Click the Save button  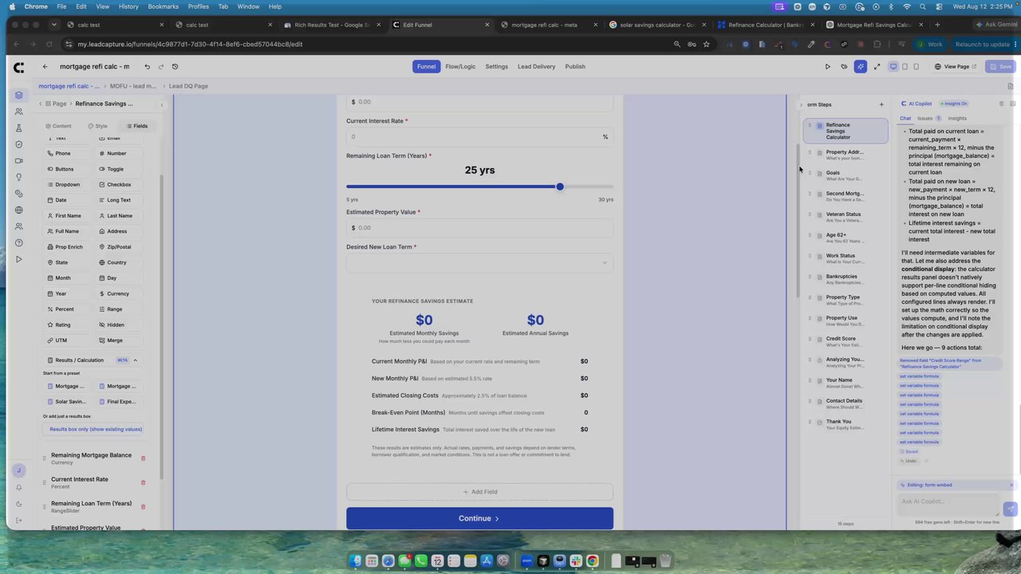(x=1000, y=66)
